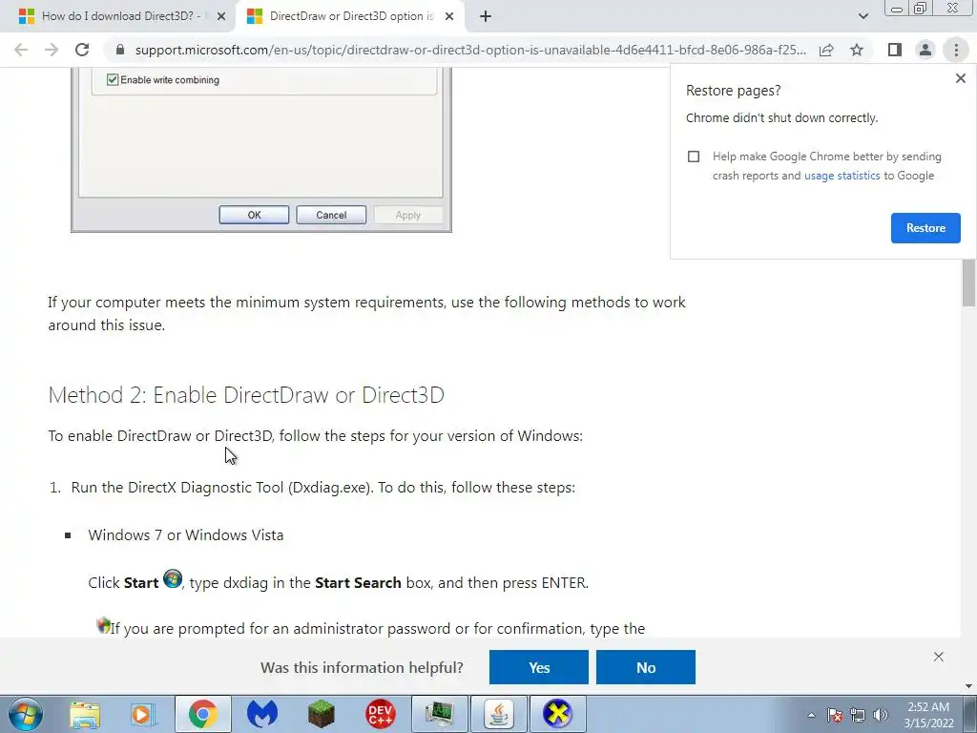The height and width of the screenshot is (733, 977).
Task: Open Chrome side panel
Action: pyautogui.click(x=895, y=50)
